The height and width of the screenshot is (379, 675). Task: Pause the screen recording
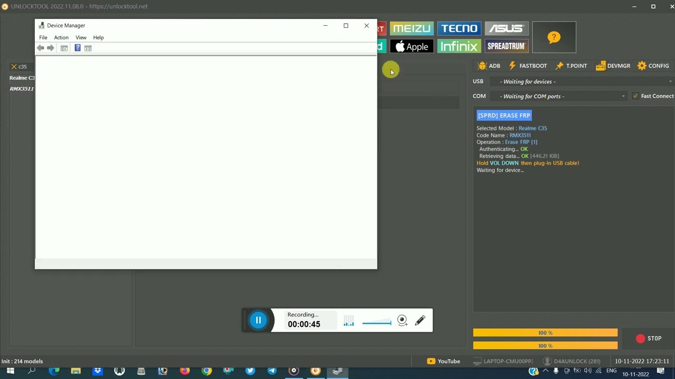click(x=258, y=320)
